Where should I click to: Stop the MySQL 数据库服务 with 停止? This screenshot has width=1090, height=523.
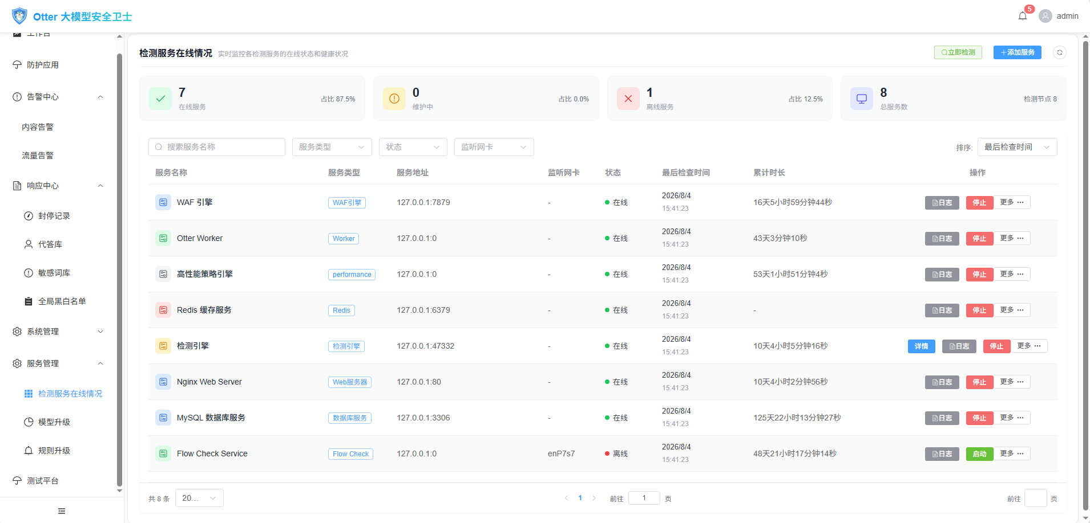click(980, 418)
